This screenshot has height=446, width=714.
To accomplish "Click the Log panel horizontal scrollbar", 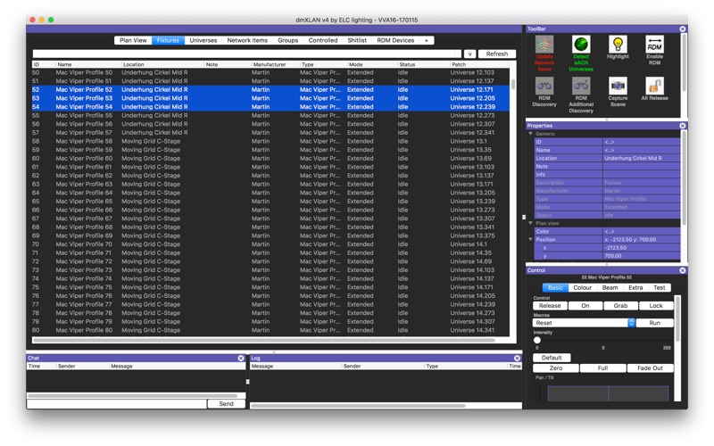I will pyautogui.click(x=359, y=406).
